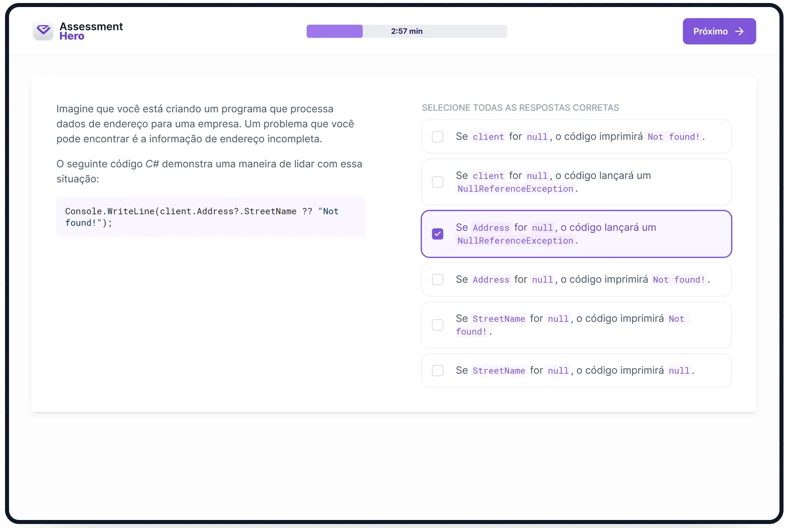Click the "SELECIONE TODAS AS RESPOSTAS CORRETAS" heading
This screenshot has height=528, width=787.
[x=520, y=108]
